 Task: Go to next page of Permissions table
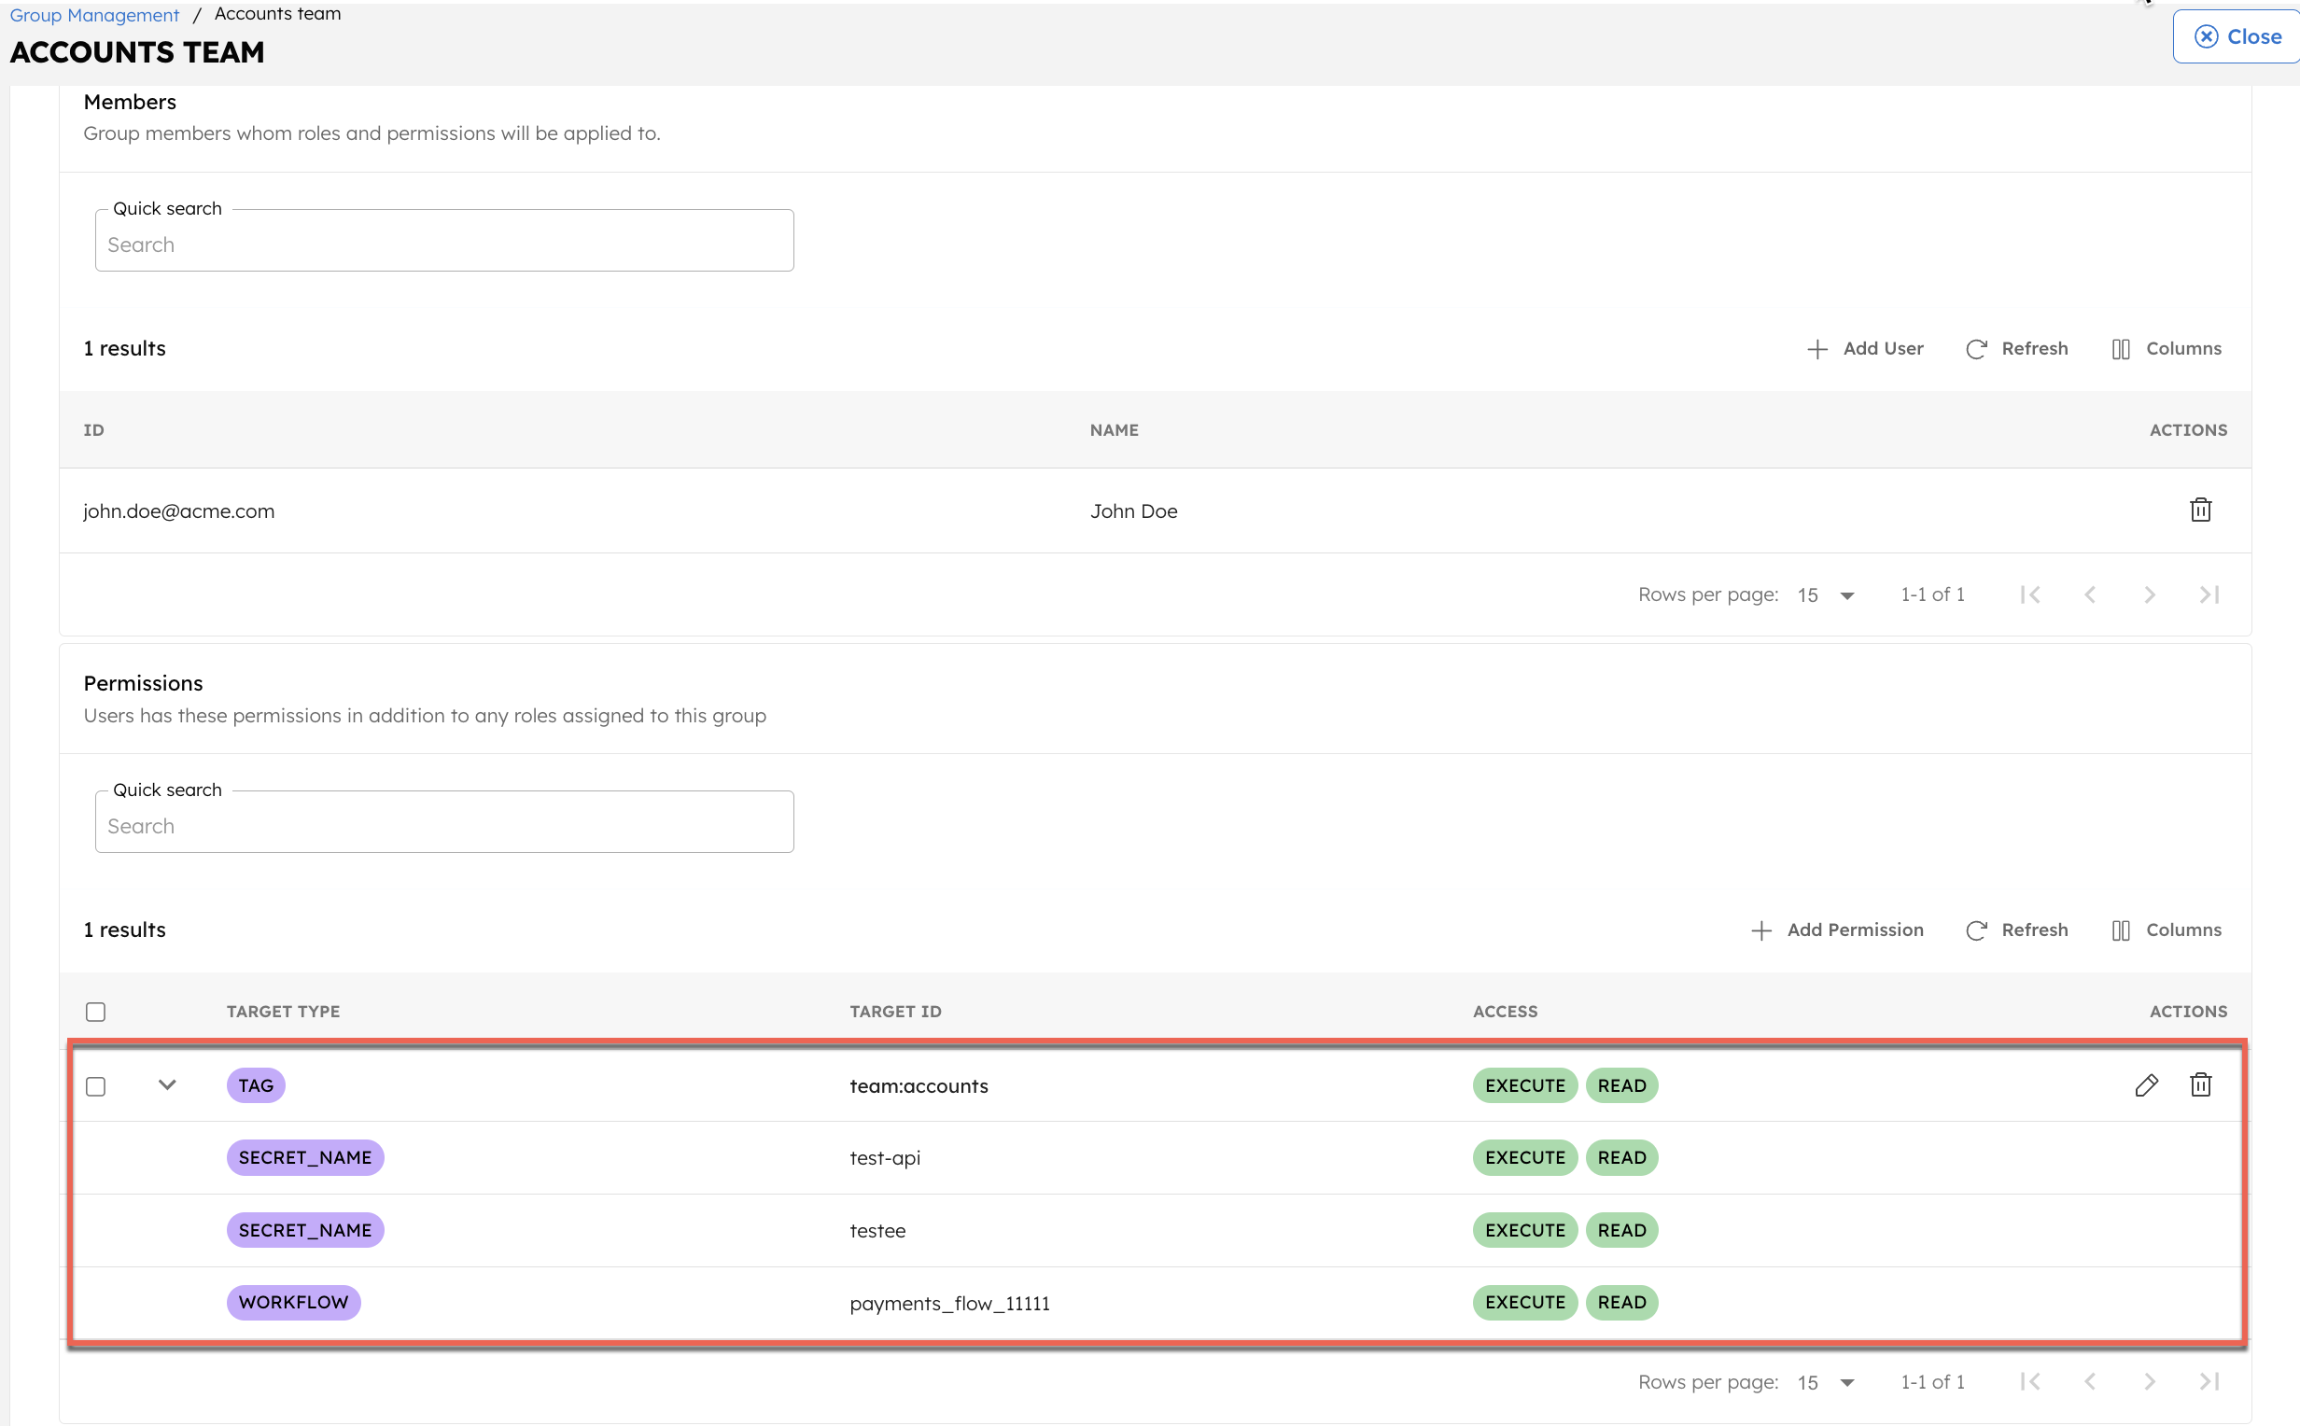point(2149,1383)
